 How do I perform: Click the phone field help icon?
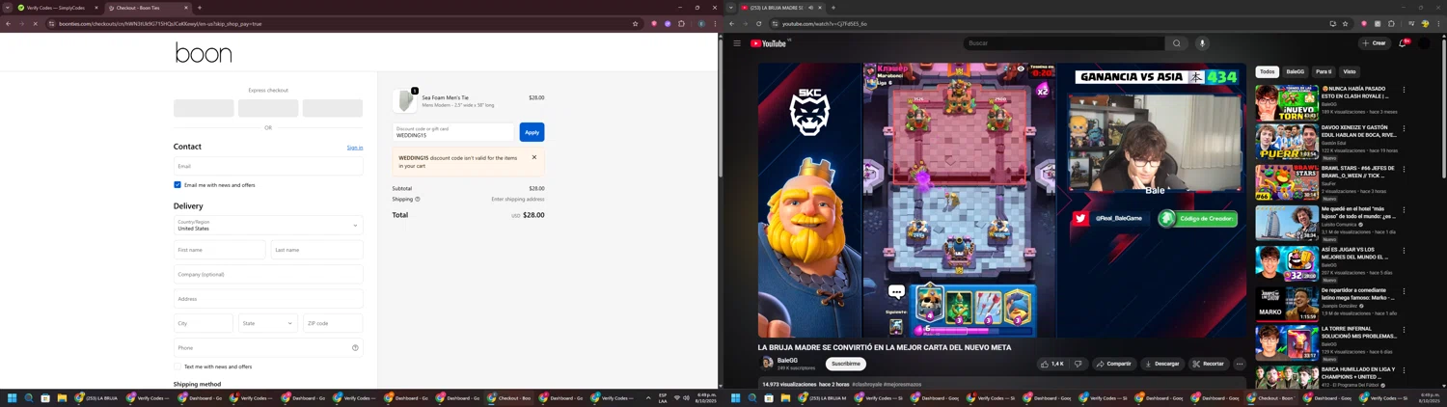tap(355, 348)
